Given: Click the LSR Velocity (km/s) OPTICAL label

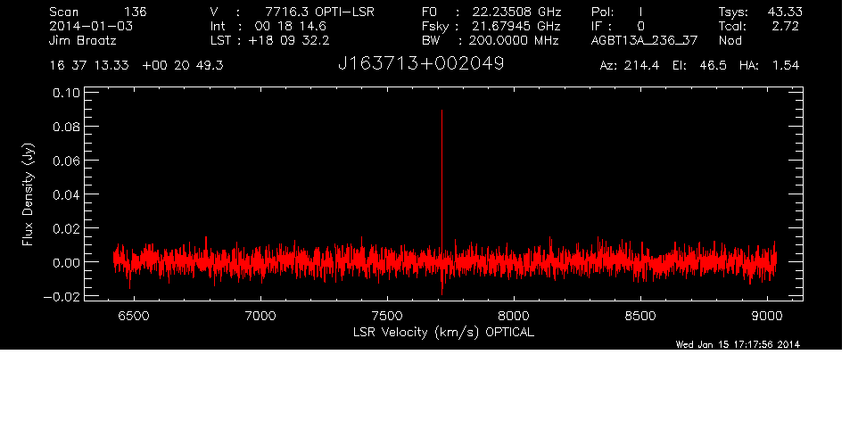Looking at the screenshot, I should (443, 333).
